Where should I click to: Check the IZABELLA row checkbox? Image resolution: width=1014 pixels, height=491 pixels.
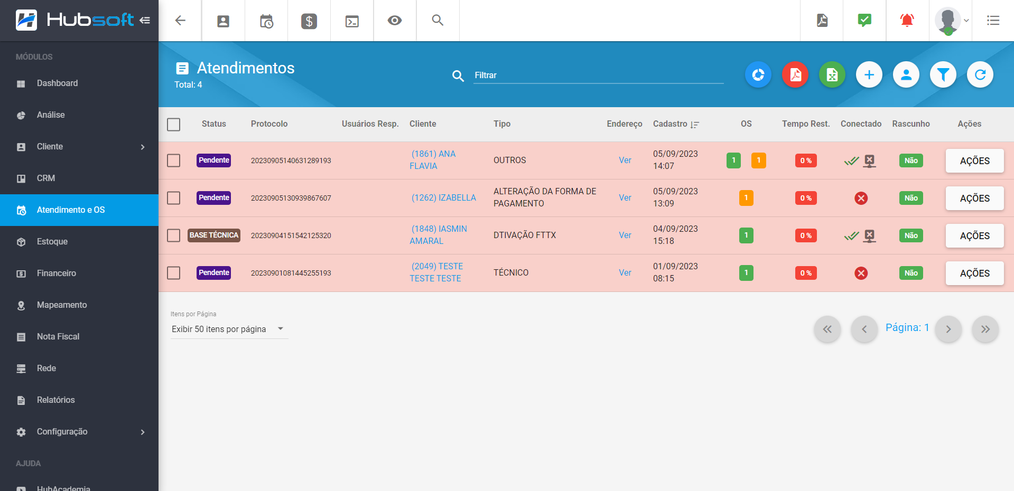tap(173, 198)
